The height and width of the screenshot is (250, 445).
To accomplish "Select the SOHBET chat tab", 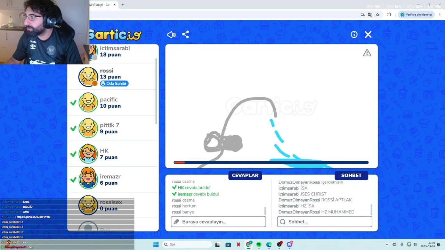I will tap(351, 175).
